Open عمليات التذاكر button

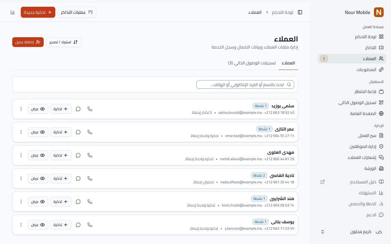[77, 12]
